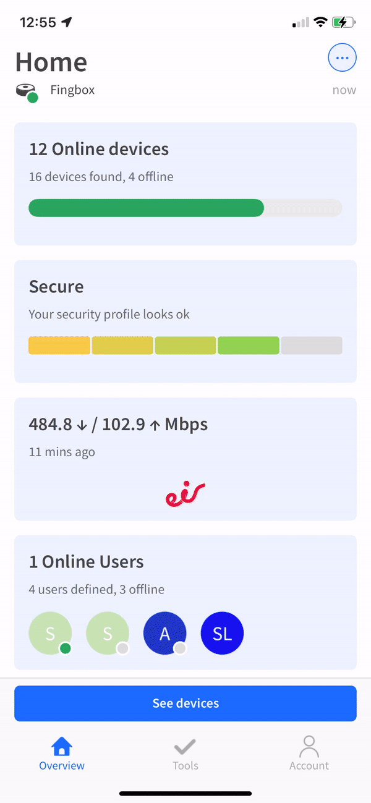Viewport: 371px width, 803px height.
Task: Tap the green online devices progress bar
Action: 147,208
